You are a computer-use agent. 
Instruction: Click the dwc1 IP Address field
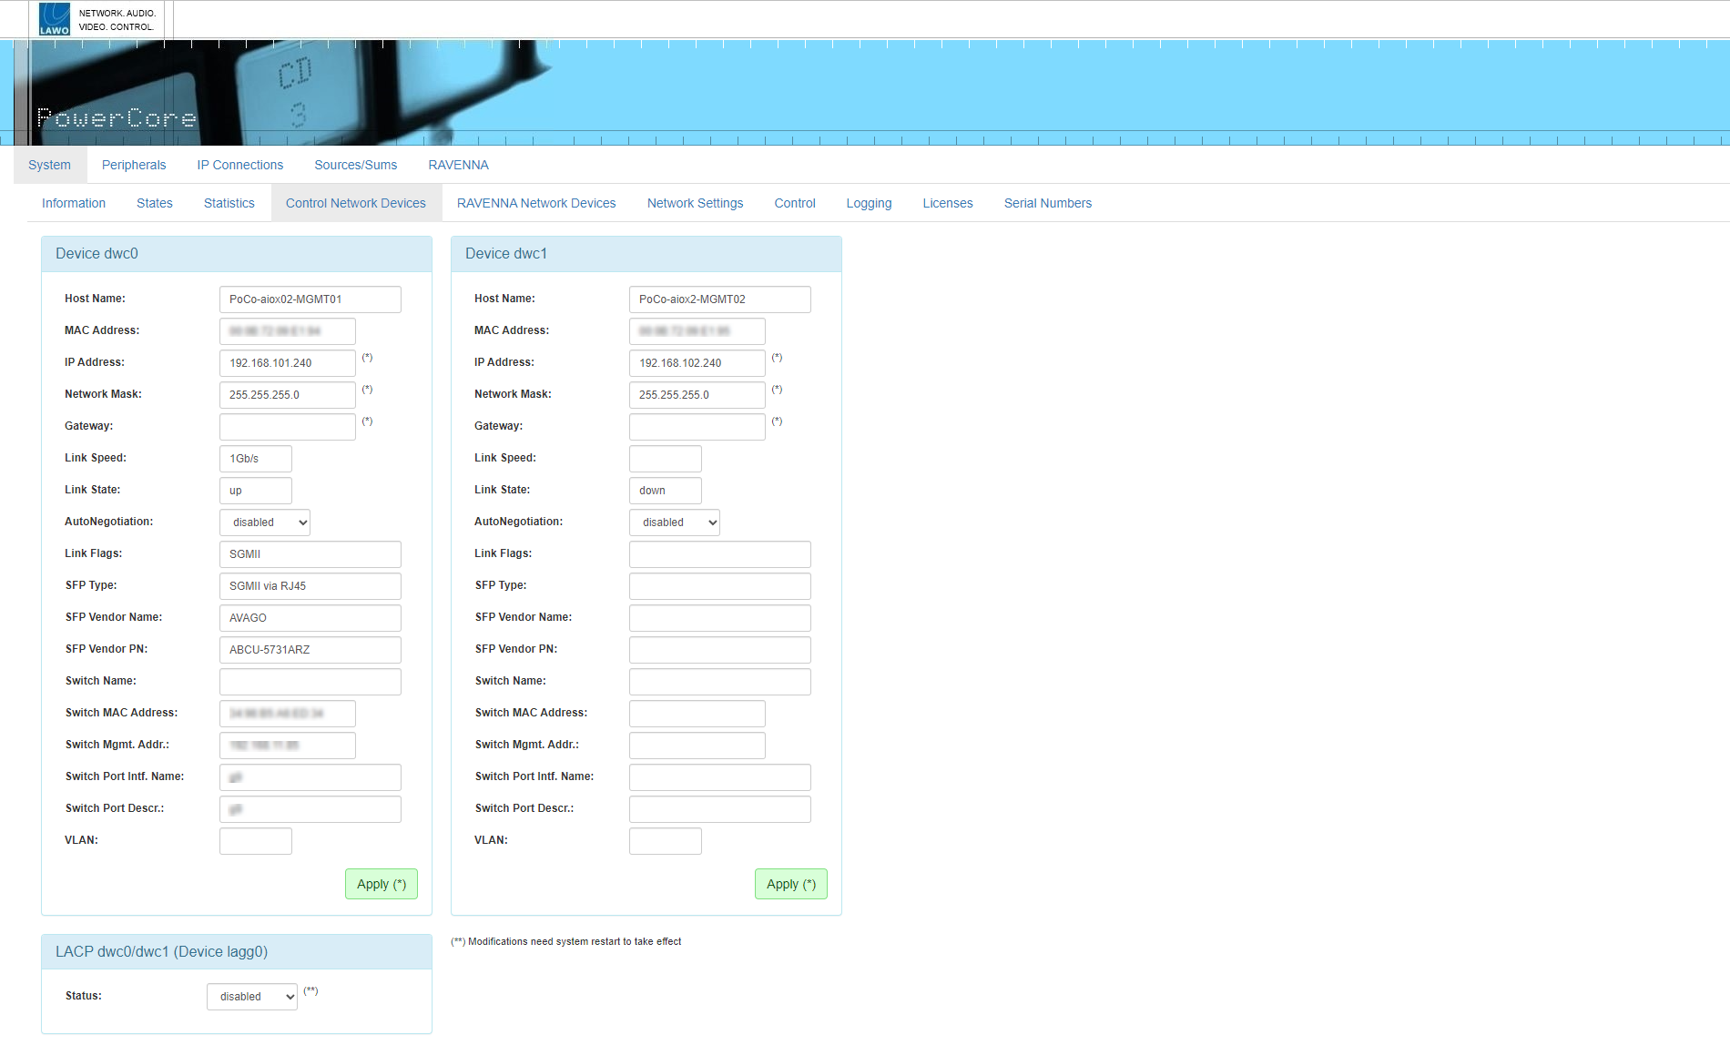(x=697, y=363)
